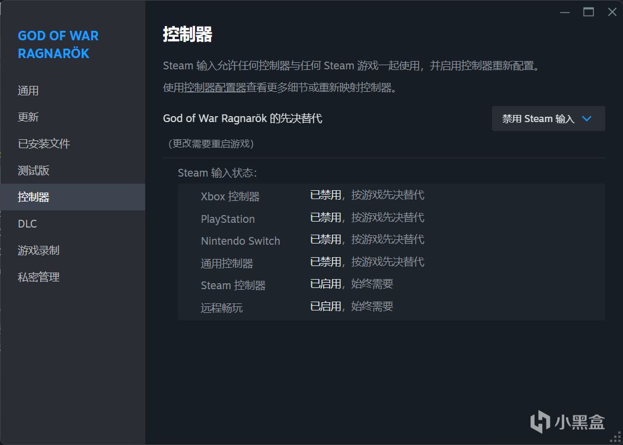Open the 禁用 Steam 输入 dropdown

pyautogui.click(x=548, y=119)
